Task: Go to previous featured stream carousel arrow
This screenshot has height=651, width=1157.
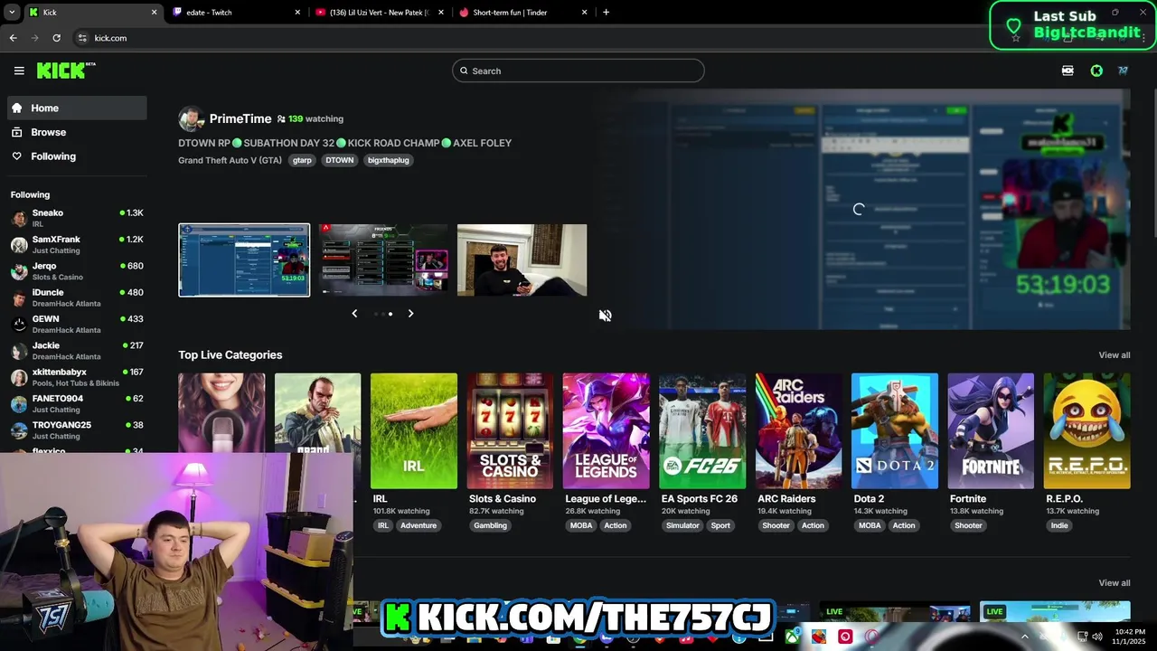Action: (x=354, y=314)
